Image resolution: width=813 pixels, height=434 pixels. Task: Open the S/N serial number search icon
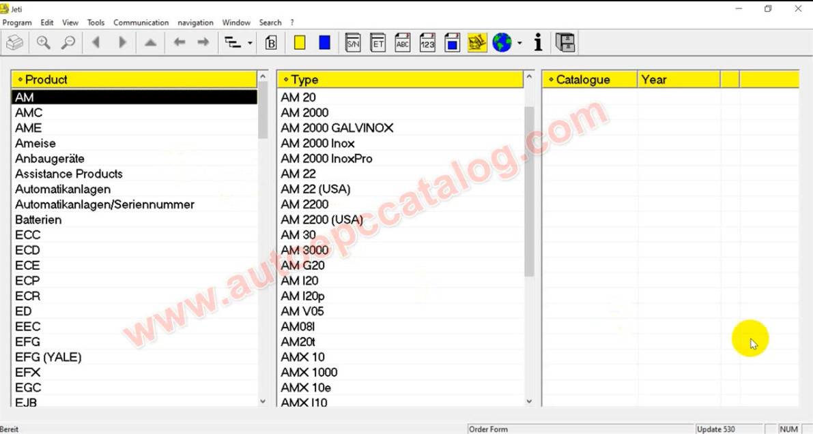(353, 42)
